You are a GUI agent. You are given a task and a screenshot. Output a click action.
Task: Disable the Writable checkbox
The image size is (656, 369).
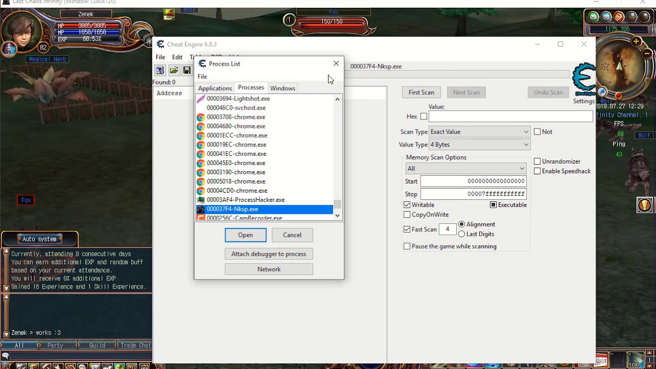[x=407, y=204]
